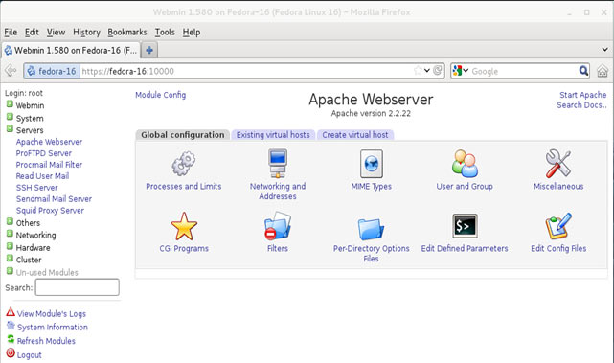Click the Search Docs link

tap(581, 105)
